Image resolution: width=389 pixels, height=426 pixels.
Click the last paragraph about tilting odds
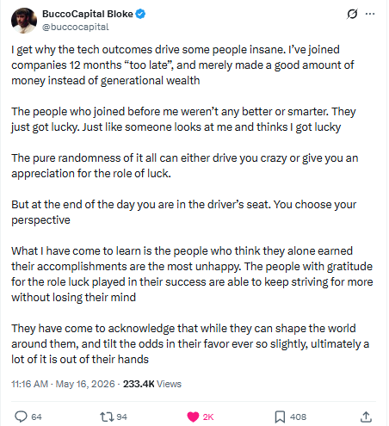pyautogui.click(x=190, y=344)
